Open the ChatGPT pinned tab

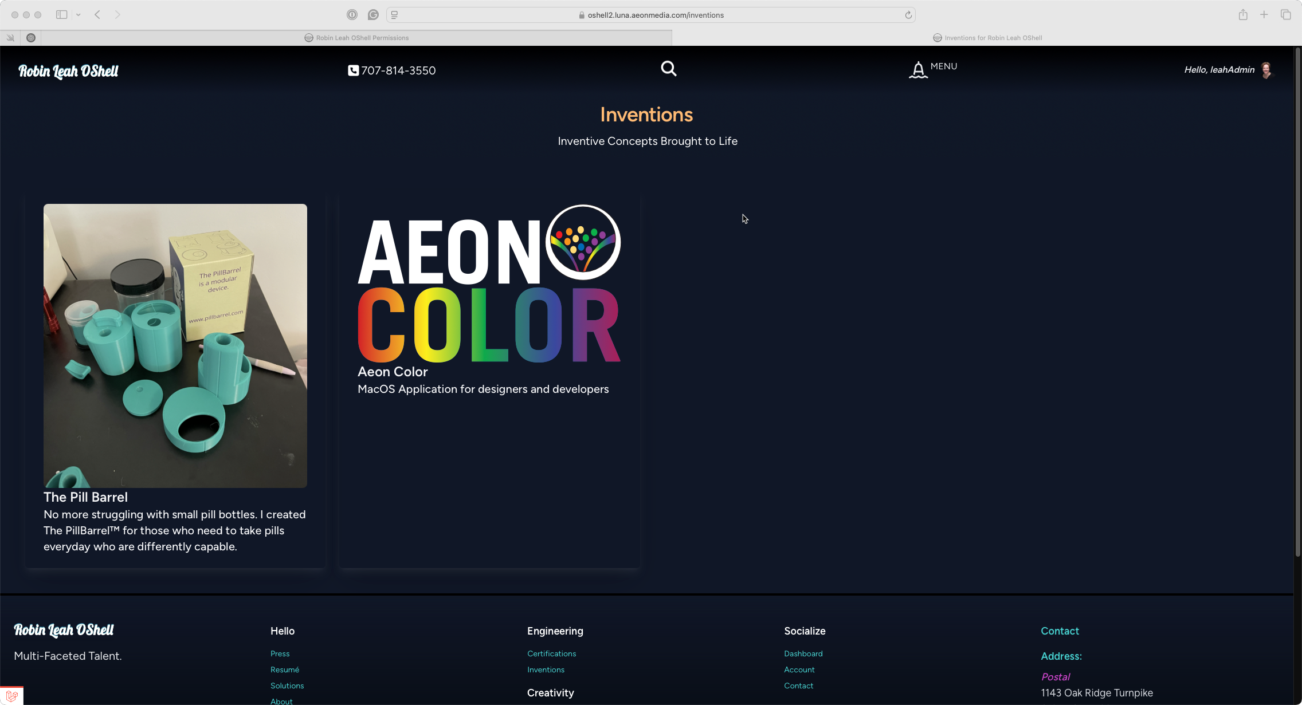(x=31, y=38)
